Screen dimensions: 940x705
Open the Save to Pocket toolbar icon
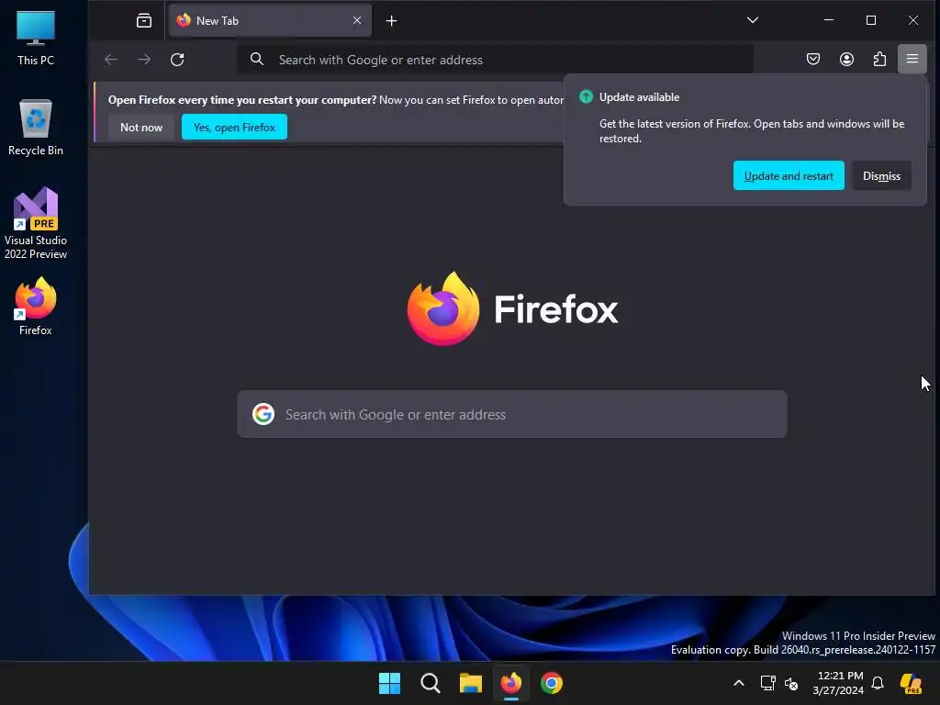tap(813, 59)
